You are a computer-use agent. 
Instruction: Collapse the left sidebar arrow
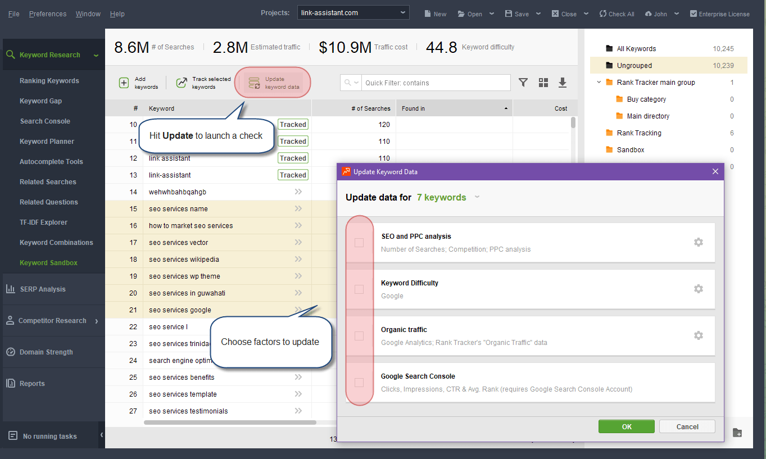pyautogui.click(x=102, y=435)
